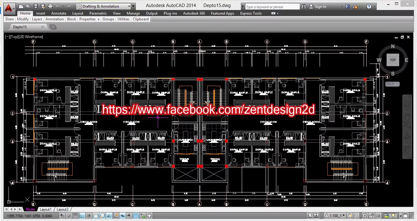Click the TOP face of ViewCube
The width and height of the screenshot is (417, 221).
(x=393, y=60)
